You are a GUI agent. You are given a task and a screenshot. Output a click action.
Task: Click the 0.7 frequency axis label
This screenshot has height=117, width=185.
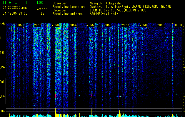[3, 97]
